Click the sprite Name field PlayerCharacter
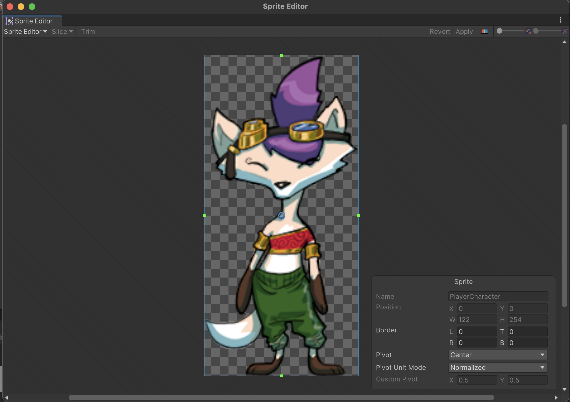The width and height of the screenshot is (570, 402). (498, 297)
